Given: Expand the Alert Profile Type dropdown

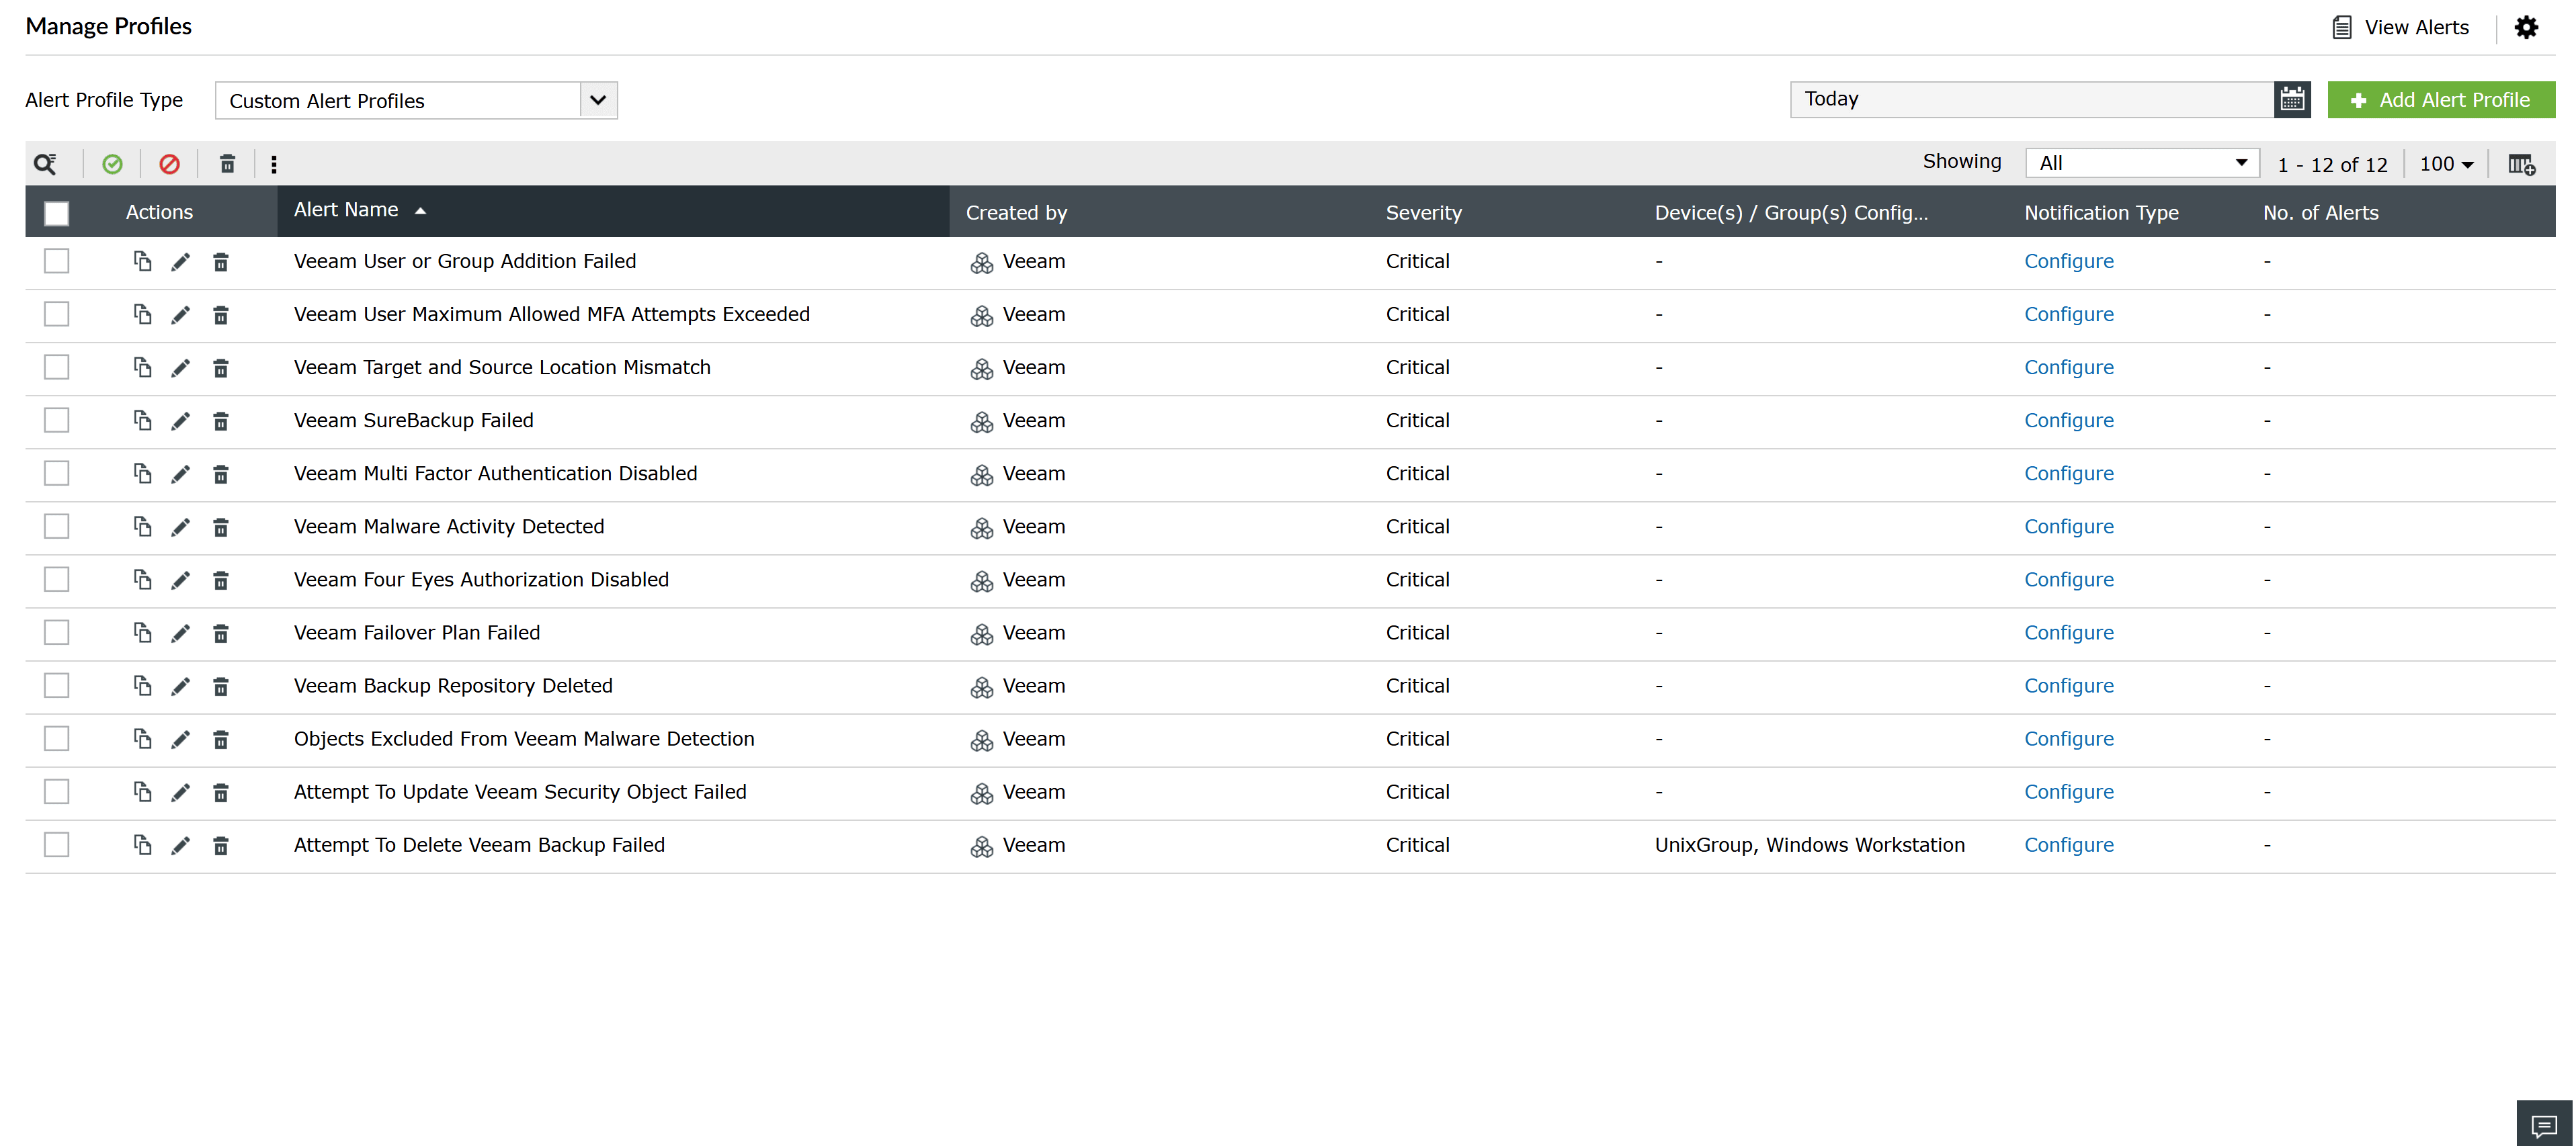Looking at the screenshot, I should click(x=598, y=100).
